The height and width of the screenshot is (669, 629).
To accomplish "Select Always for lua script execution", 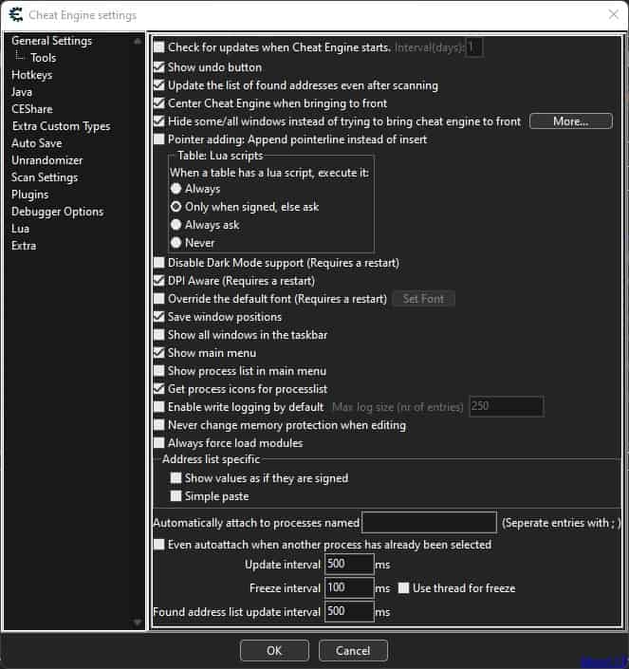I will pyautogui.click(x=176, y=189).
